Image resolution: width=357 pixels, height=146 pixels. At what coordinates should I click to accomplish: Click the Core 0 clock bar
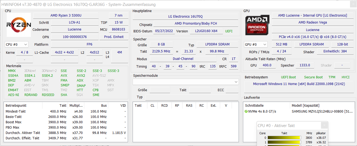click(x=284, y=138)
